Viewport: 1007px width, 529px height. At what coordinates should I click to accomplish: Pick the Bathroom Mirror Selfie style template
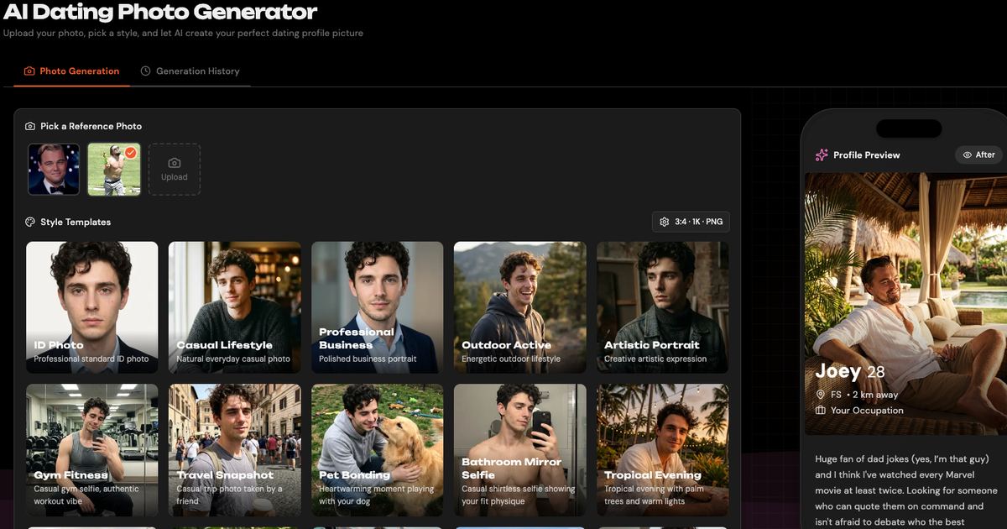click(x=520, y=450)
